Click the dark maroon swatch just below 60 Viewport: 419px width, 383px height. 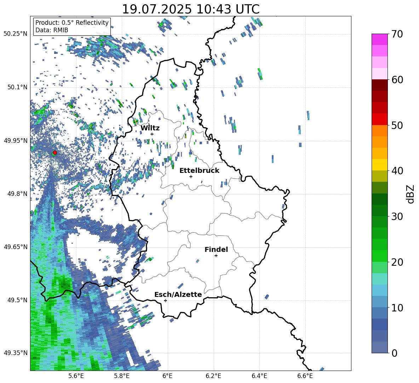tap(379, 85)
